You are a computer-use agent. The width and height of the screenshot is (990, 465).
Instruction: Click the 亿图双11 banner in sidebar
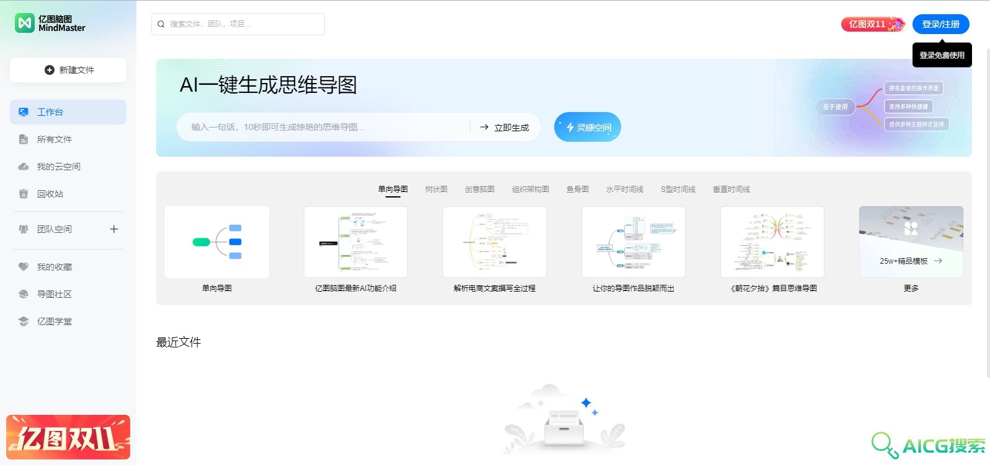click(x=68, y=437)
